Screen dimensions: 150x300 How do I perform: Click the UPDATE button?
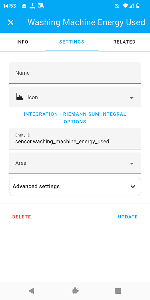(x=128, y=217)
